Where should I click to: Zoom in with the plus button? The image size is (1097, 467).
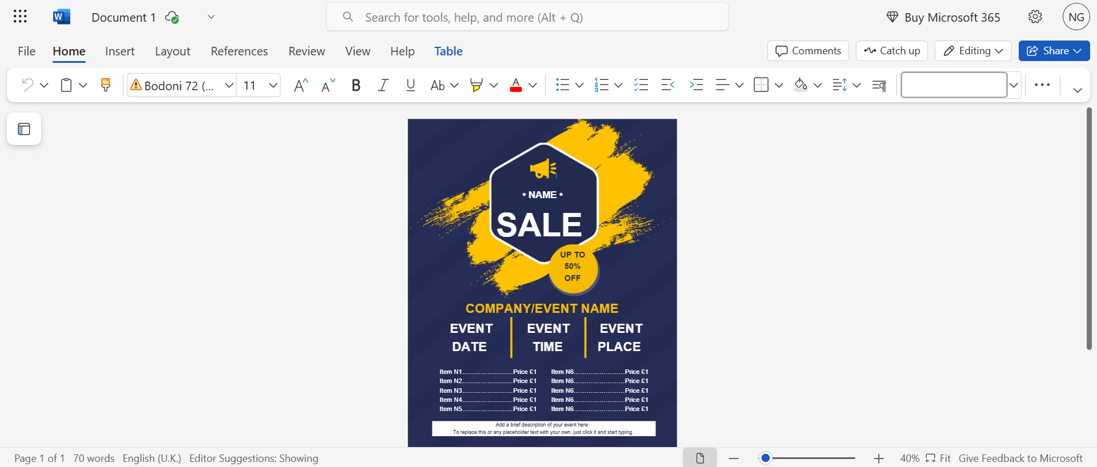(x=879, y=458)
